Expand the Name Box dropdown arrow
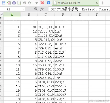 pyautogui.click(x=23, y=9)
